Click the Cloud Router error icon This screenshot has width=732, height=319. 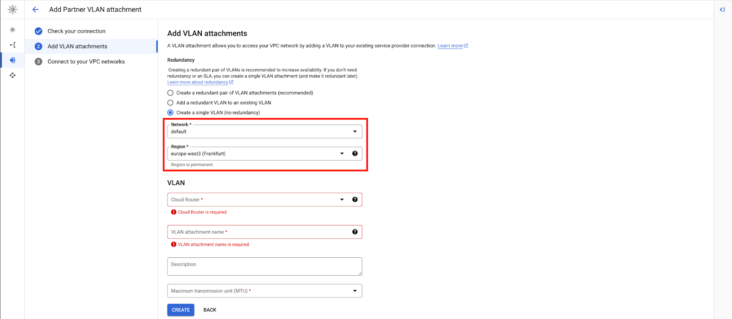[x=173, y=212]
